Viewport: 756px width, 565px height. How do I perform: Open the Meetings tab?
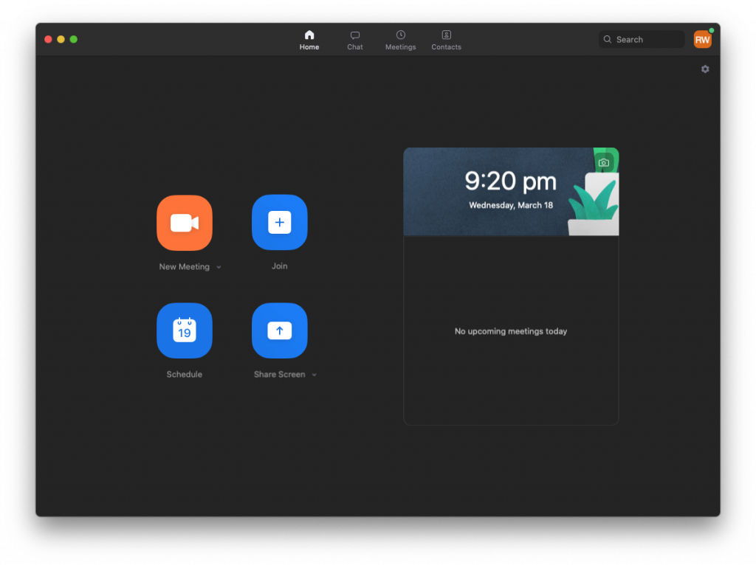pos(401,40)
